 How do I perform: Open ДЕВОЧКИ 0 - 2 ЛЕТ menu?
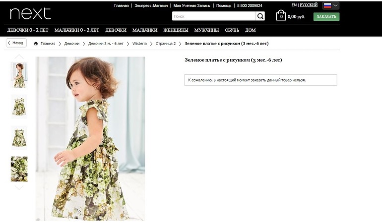tap(28, 30)
